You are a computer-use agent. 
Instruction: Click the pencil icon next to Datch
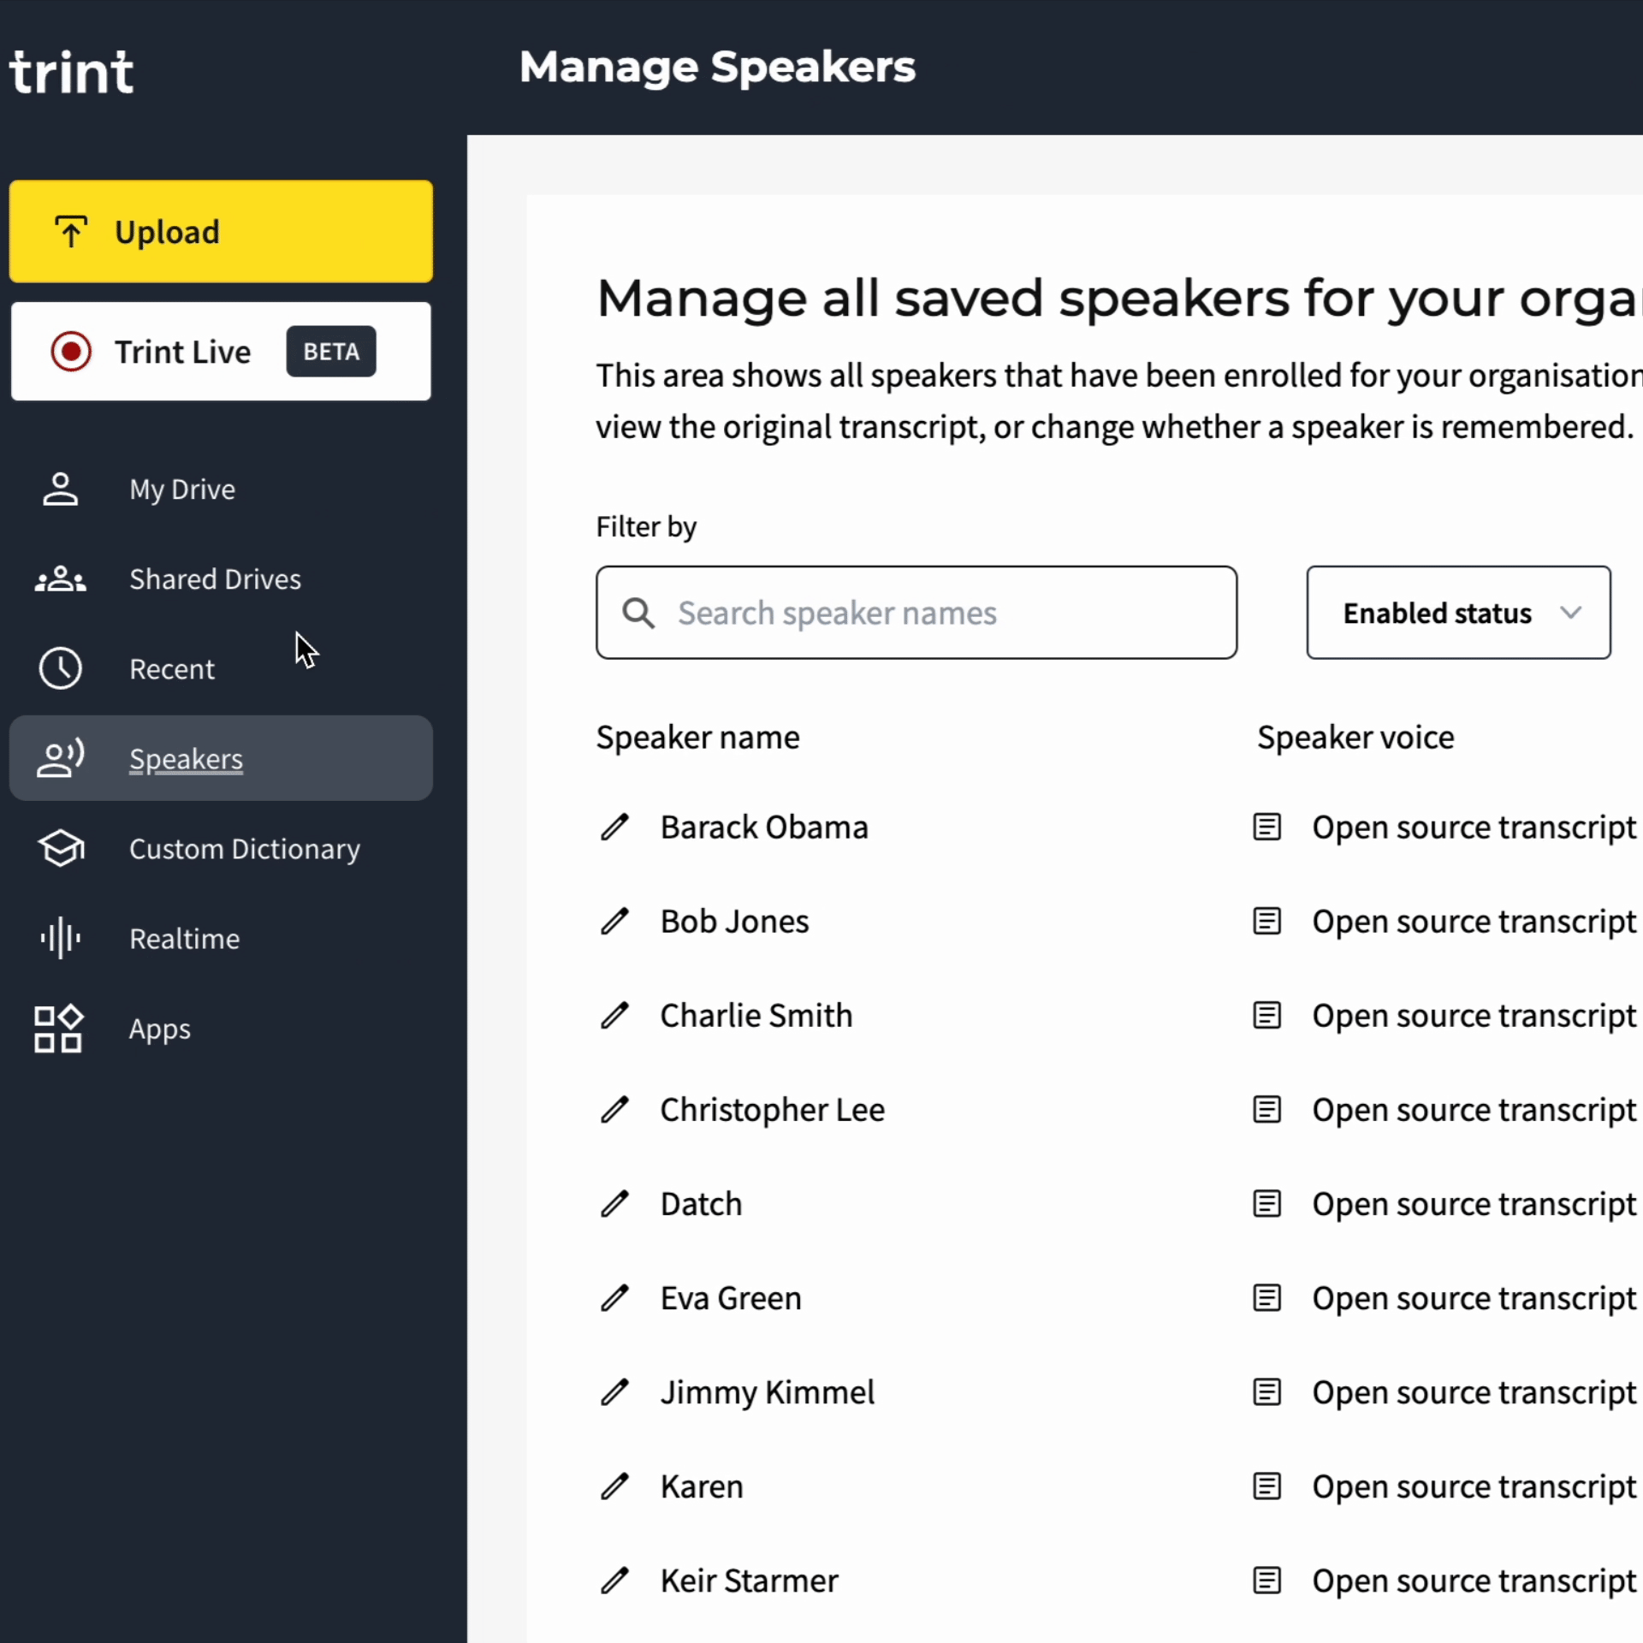point(614,1204)
